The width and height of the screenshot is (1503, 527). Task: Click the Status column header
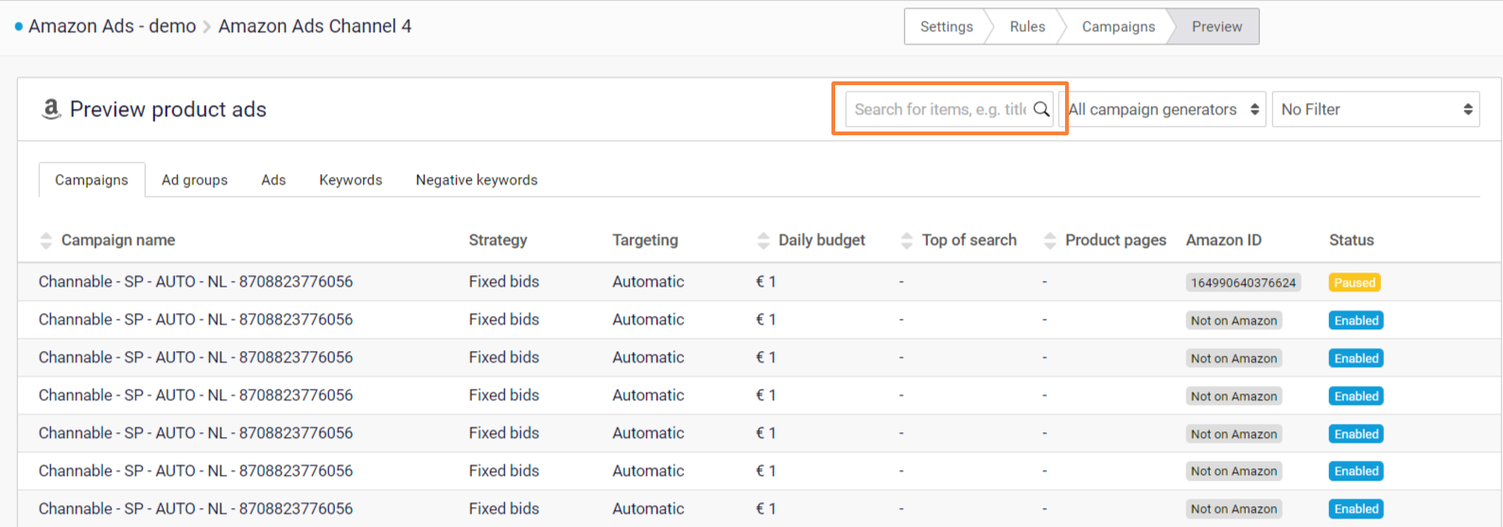pyautogui.click(x=1352, y=240)
